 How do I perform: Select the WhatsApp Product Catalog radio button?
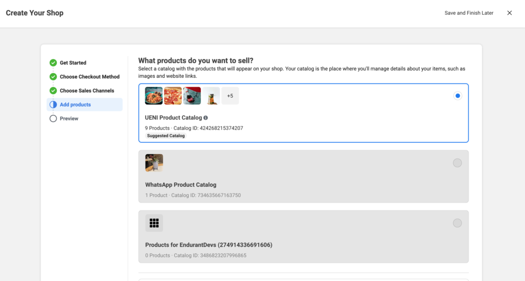point(457,163)
